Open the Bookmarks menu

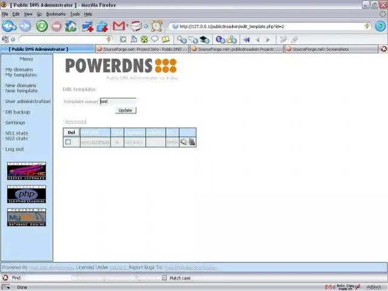coord(56,14)
